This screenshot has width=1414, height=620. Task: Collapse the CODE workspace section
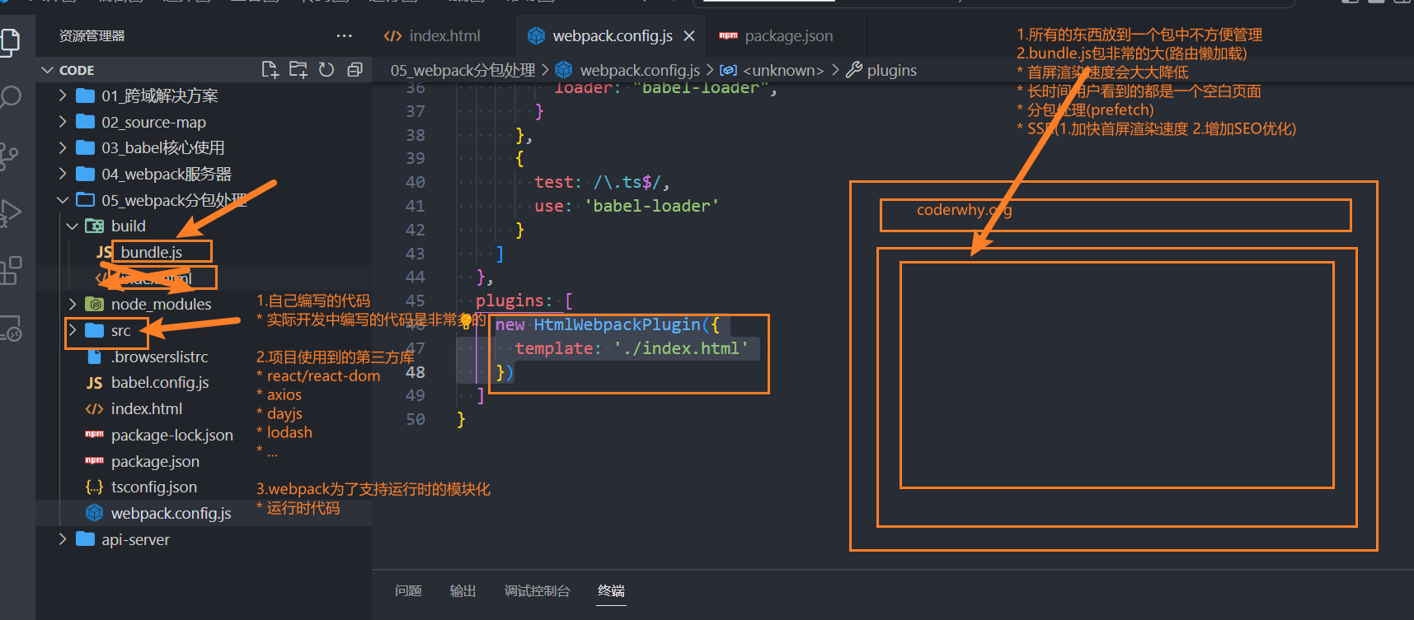48,70
